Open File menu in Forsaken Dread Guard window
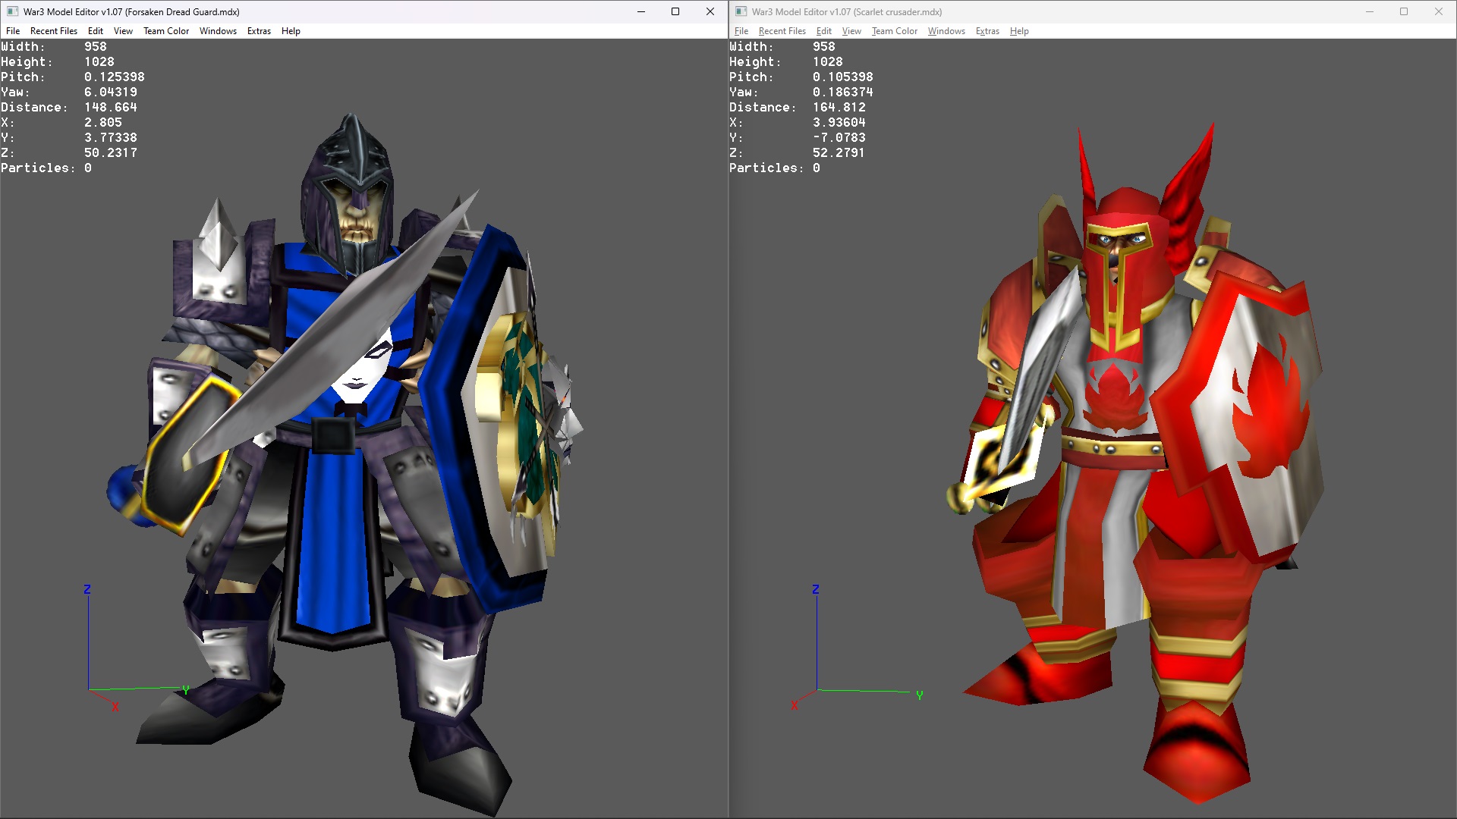The width and height of the screenshot is (1457, 819). [x=13, y=31]
